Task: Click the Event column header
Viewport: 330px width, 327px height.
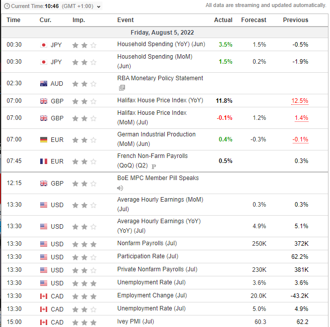Action: [x=126, y=20]
